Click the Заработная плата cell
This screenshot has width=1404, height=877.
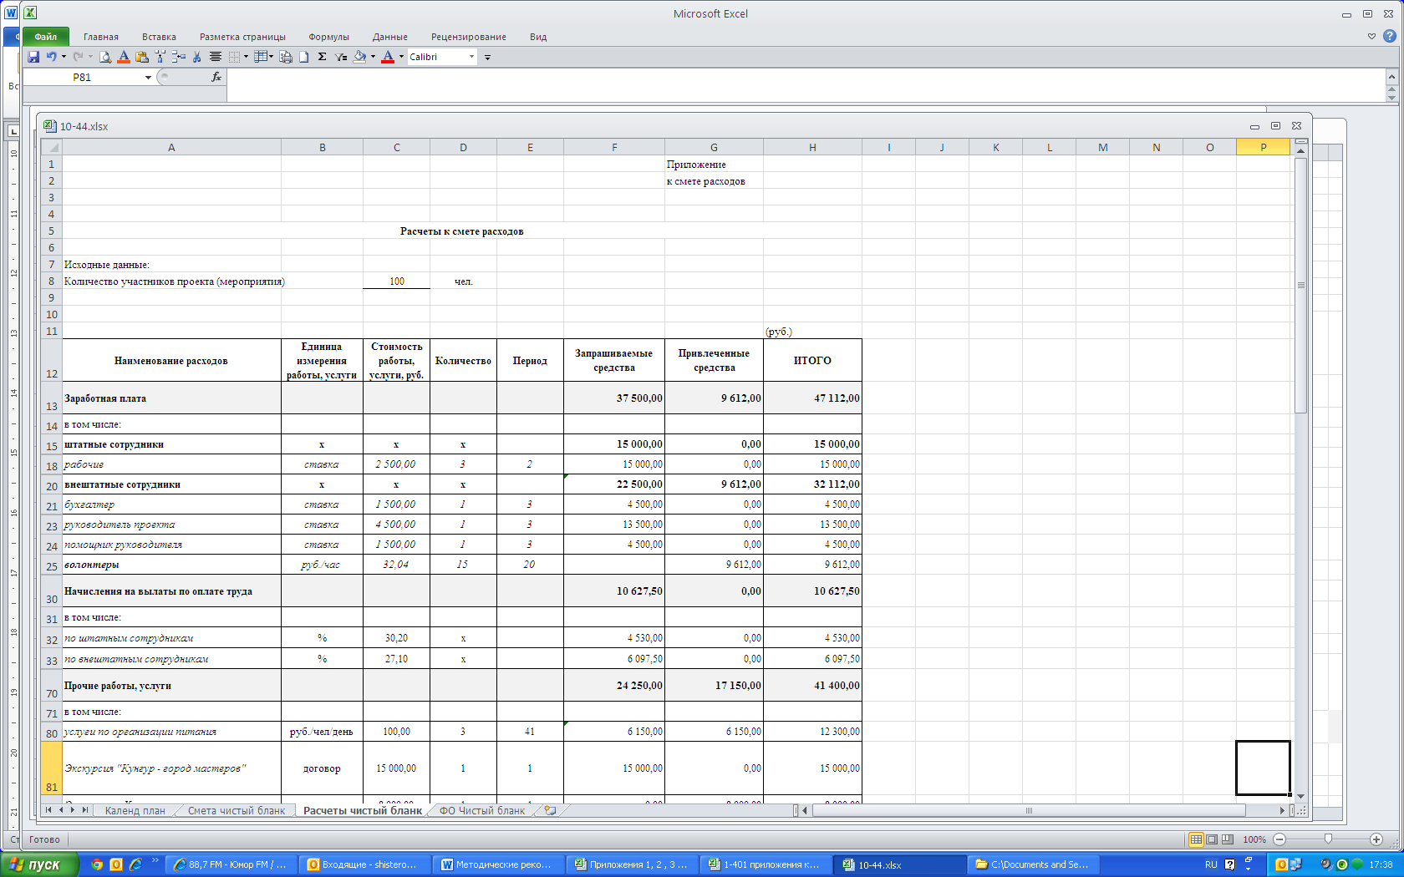[171, 398]
